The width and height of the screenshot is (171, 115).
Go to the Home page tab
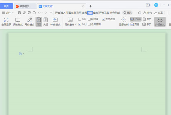6,6
